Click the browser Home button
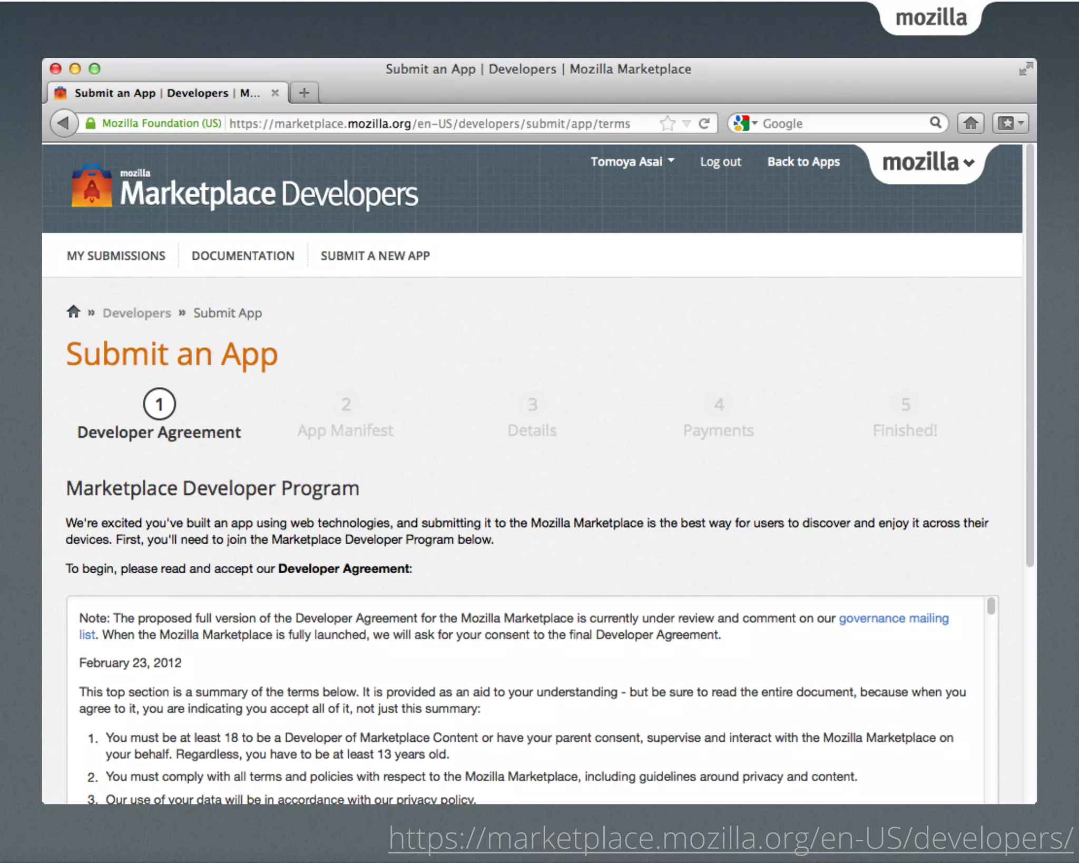 coord(970,123)
